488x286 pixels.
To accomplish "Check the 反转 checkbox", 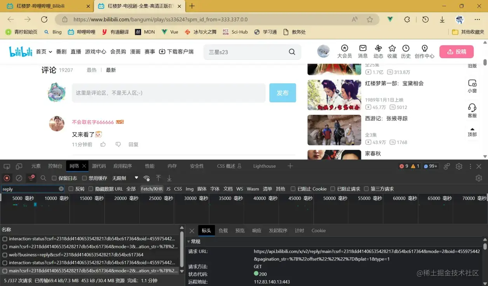I will point(71,189).
